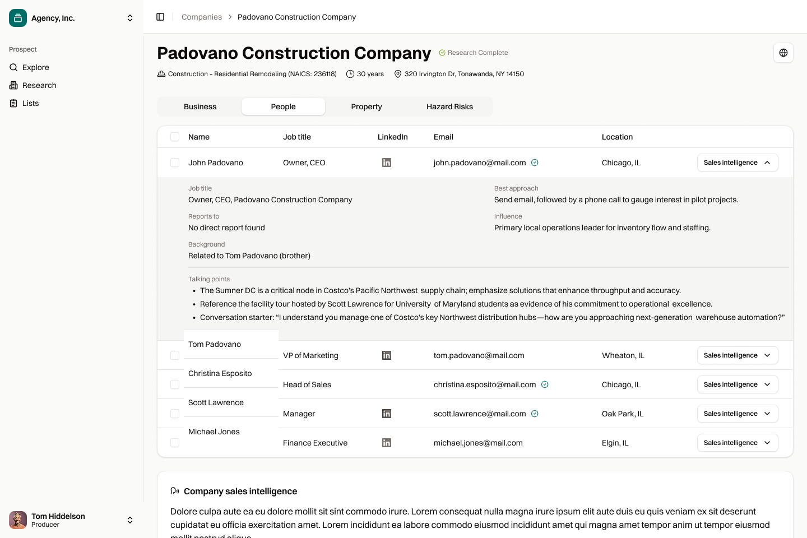Open Scott Lawrence's LinkedIn profile icon
This screenshot has width=807, height=538.
click(x=386, y=414)
